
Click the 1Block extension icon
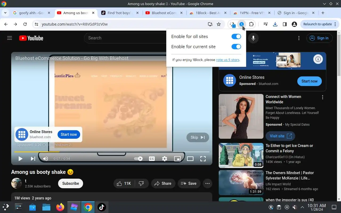coord(242,24)
